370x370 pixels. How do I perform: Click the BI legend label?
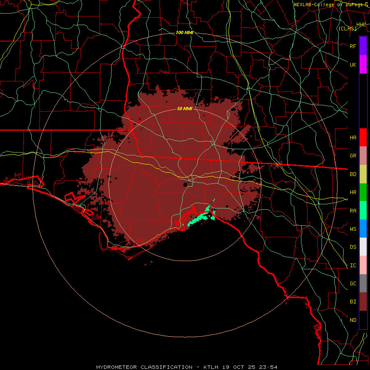pyautogui.click(x=353, y=302)
